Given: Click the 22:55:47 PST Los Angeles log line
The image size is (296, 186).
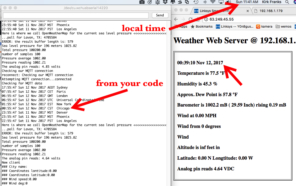Looking at the screenshot, I should pos(39,121).
